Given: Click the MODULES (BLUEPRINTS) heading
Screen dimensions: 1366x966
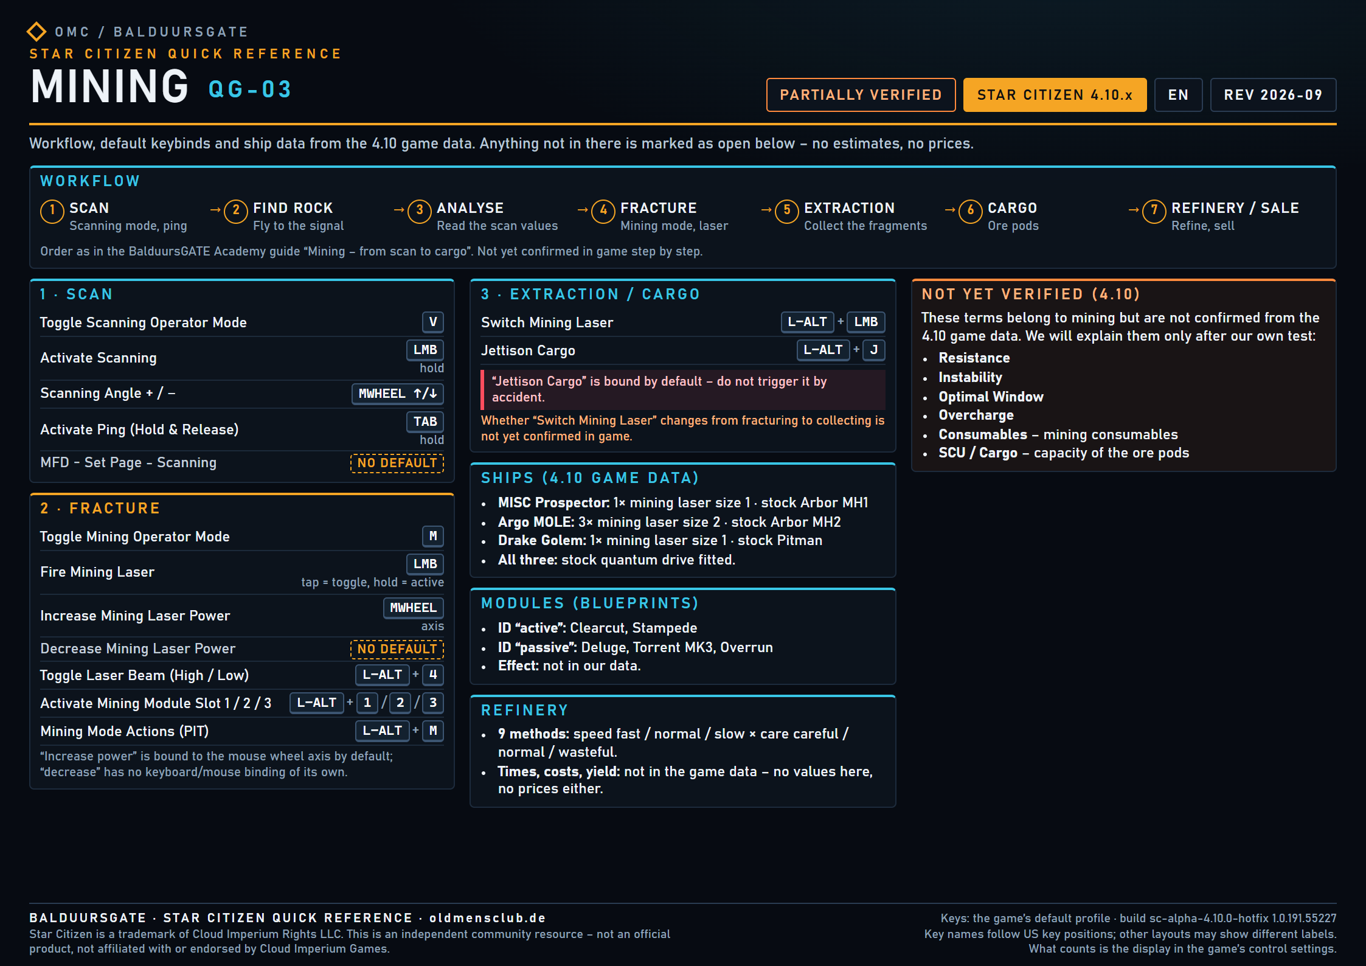Looking at the screenshot, I should (590, 603).
